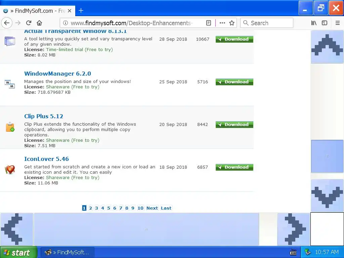Go to page 7 of results
This screenshot has height=258, width=344.
pos(121,208)
